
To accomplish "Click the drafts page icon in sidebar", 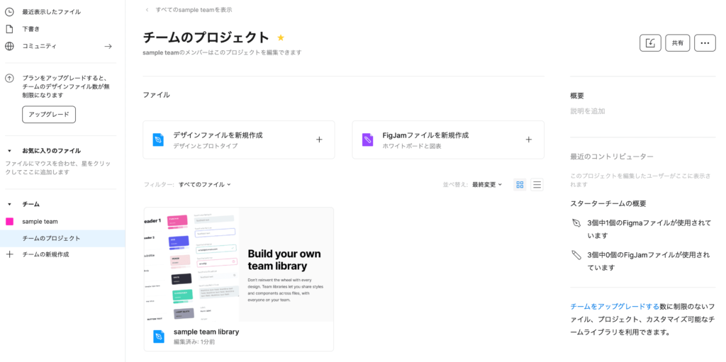I will coord(9,29).
